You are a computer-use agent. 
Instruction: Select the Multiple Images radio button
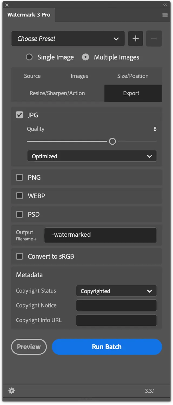[85, 57]
